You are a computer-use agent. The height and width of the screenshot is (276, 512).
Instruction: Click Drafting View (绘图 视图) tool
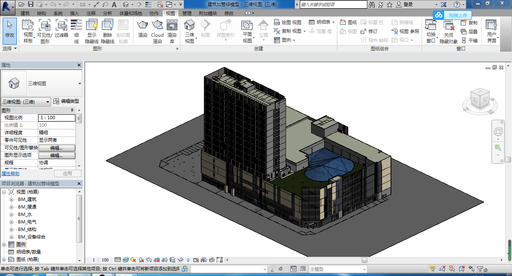coord(287,22)
